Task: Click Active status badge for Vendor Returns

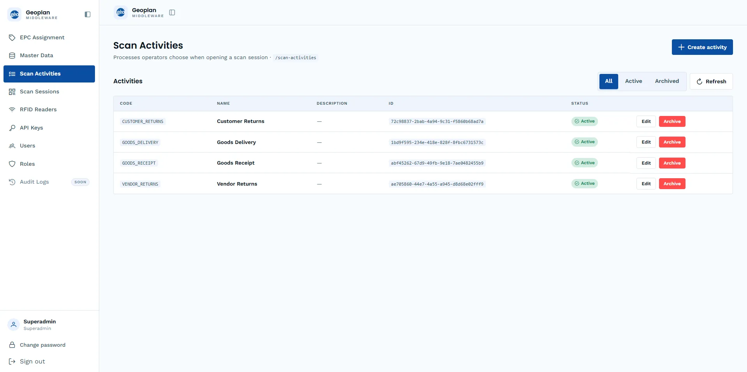Action: pos(585,183)
